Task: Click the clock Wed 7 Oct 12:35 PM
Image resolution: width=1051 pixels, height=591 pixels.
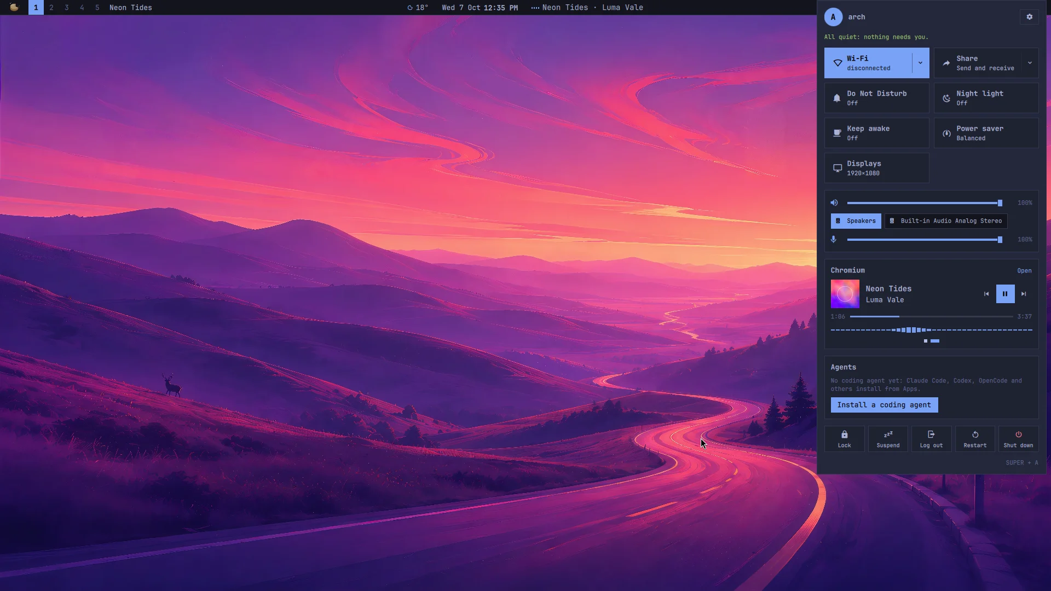Action: [480, 8]
